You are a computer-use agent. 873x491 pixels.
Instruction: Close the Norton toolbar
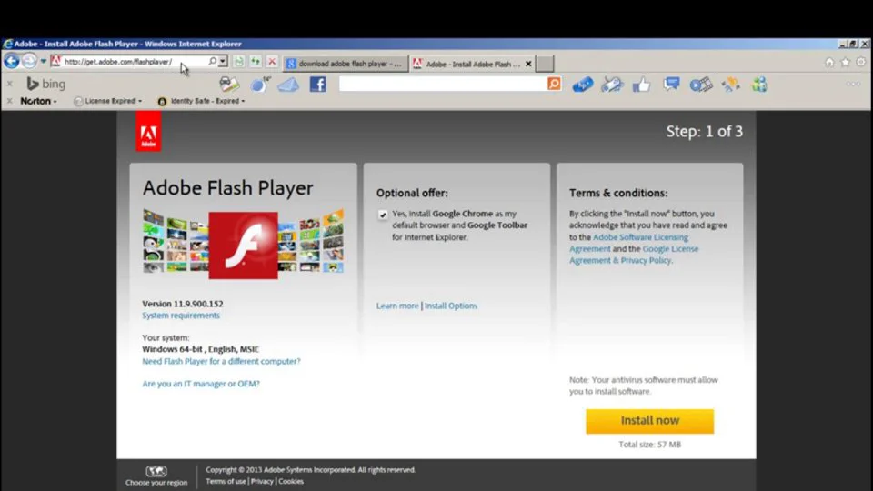[9, 101]
